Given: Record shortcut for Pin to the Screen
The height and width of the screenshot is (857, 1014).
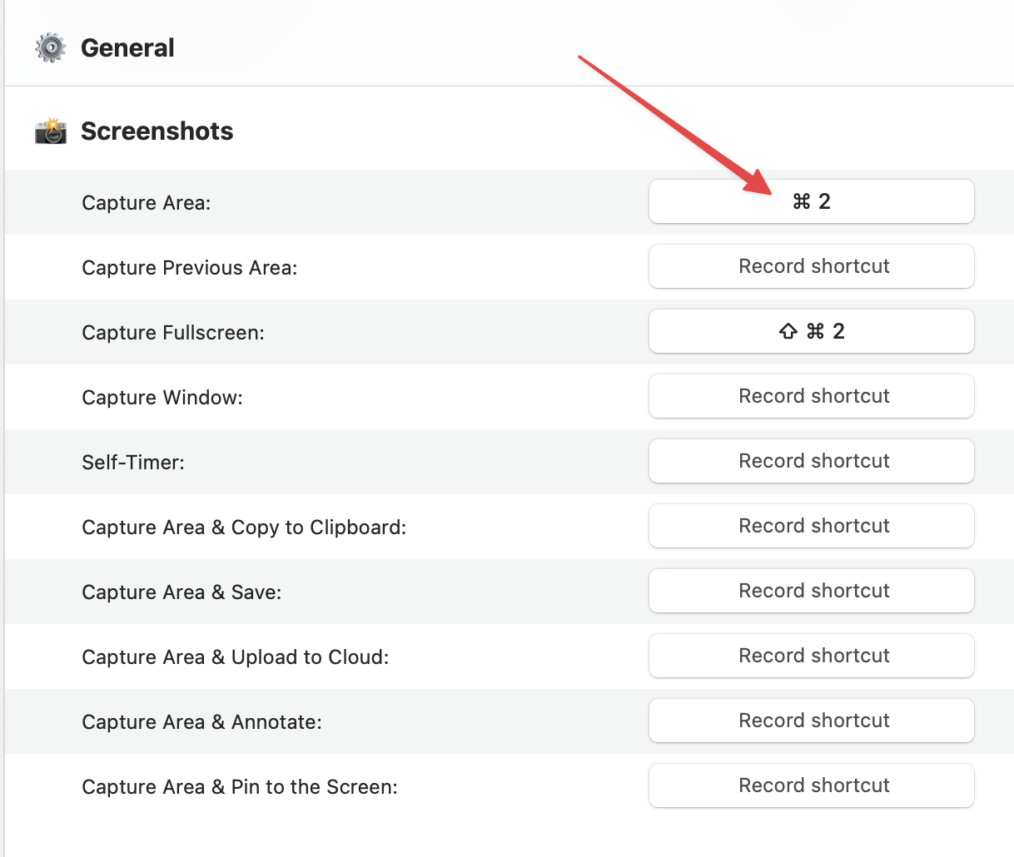Looking at the screenshot, I should click(811, 785).
